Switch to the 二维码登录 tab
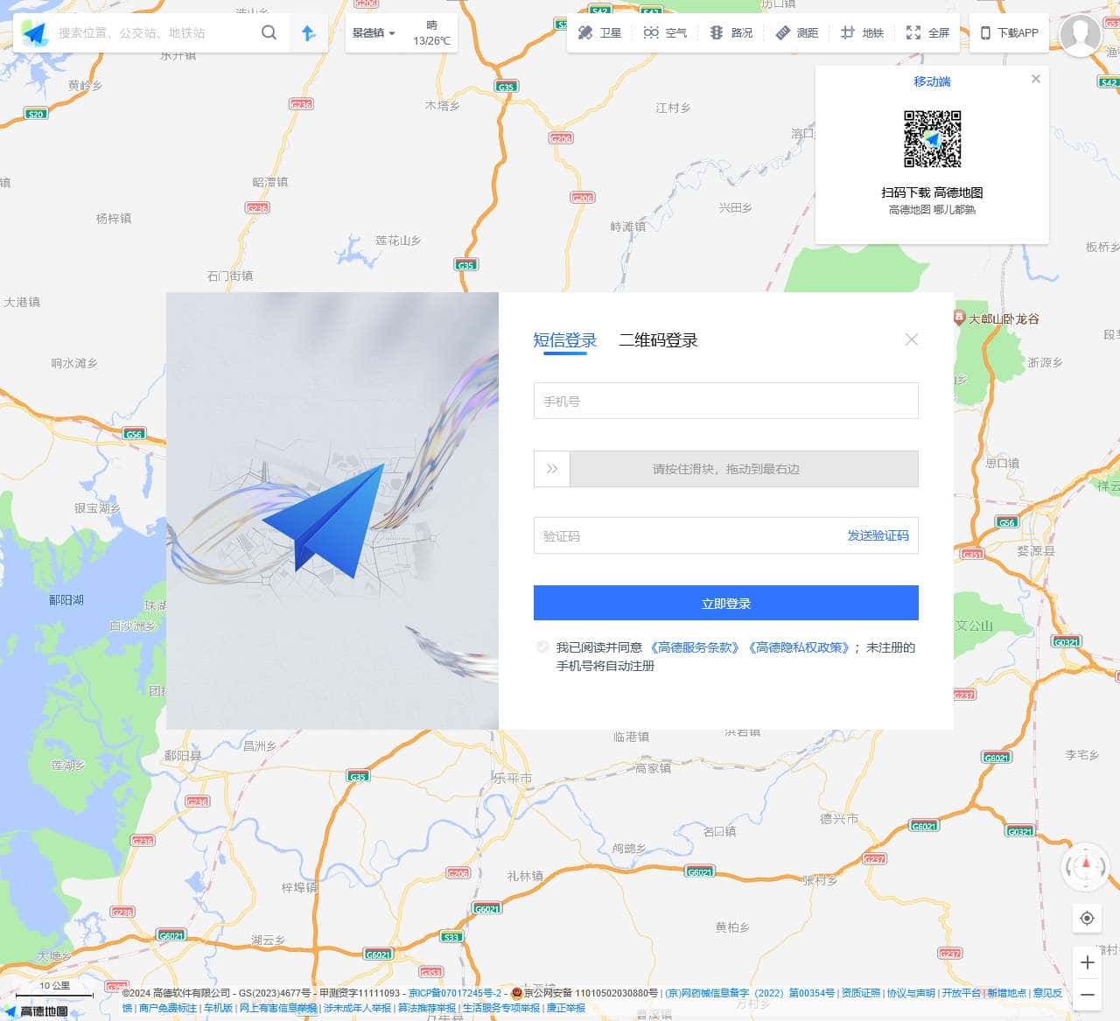 pos(659,340)
